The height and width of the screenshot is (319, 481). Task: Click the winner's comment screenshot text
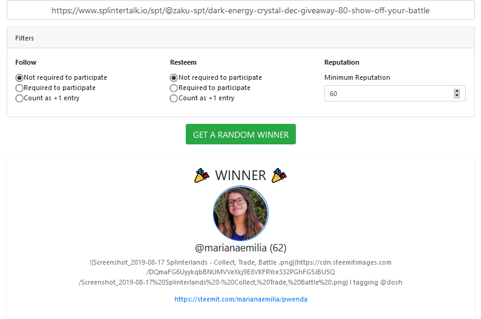(241, 272)
